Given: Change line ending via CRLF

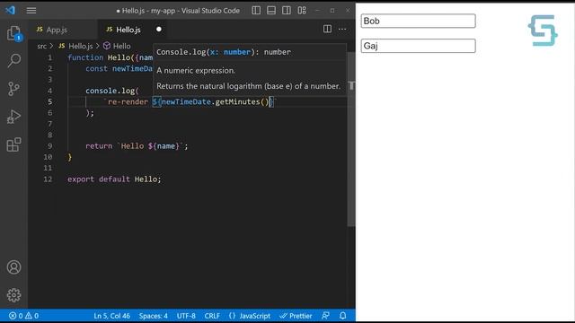Looking at the screenshot, I should (212, 316).
